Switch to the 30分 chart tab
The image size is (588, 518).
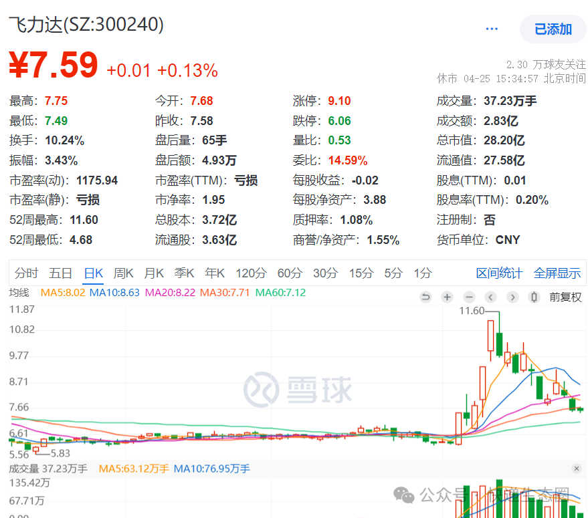pyautogui.click(x=326, y=273)
